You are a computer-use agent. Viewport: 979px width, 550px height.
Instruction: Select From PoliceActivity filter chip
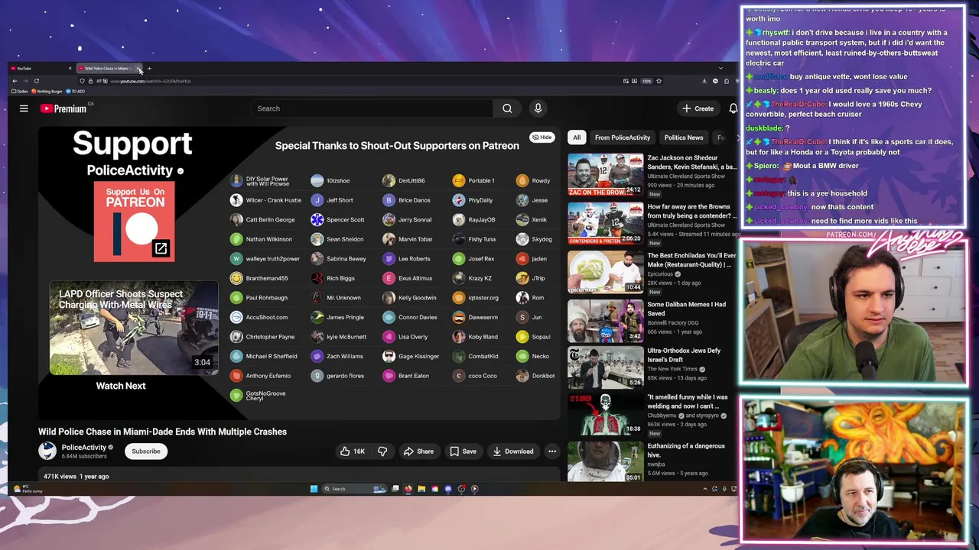[x=623, y=137]
